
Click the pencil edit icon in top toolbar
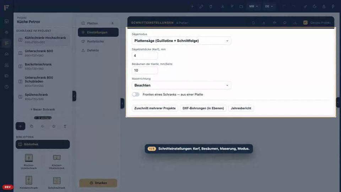201,6
